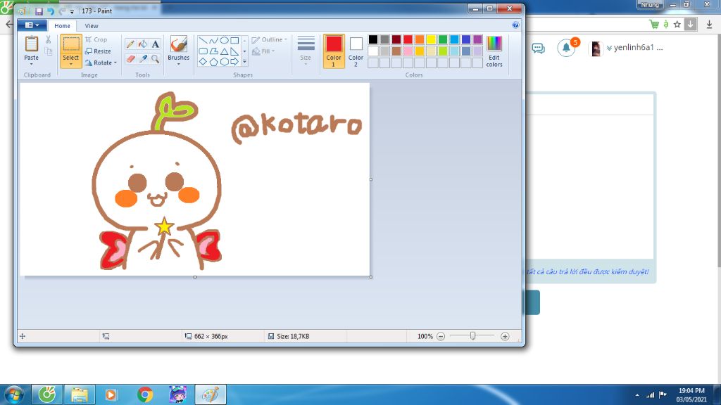Select the Color picker eyedropper tool
721x405 pixels.
pyautogui.click(x=143, y=59)
